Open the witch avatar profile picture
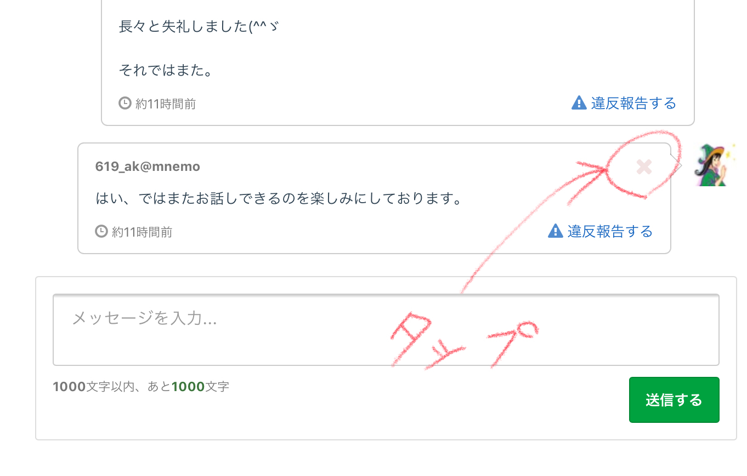This screenshot has width=747, height=476. (713, 165)
